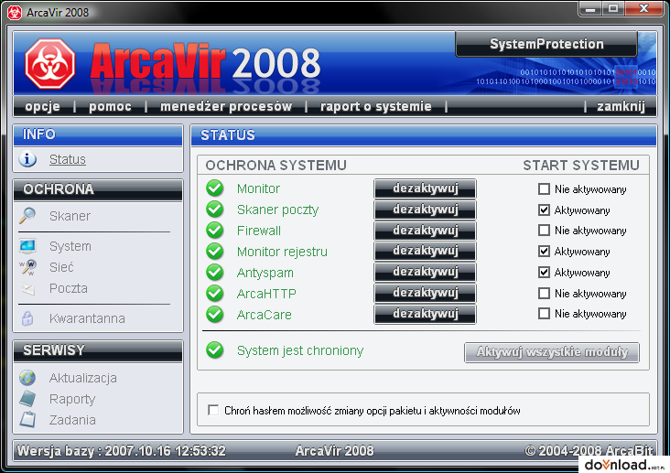The width and height of the screenshot is (670, 473).
Task: Open the pomoc menu
Action: coord(110,106)
